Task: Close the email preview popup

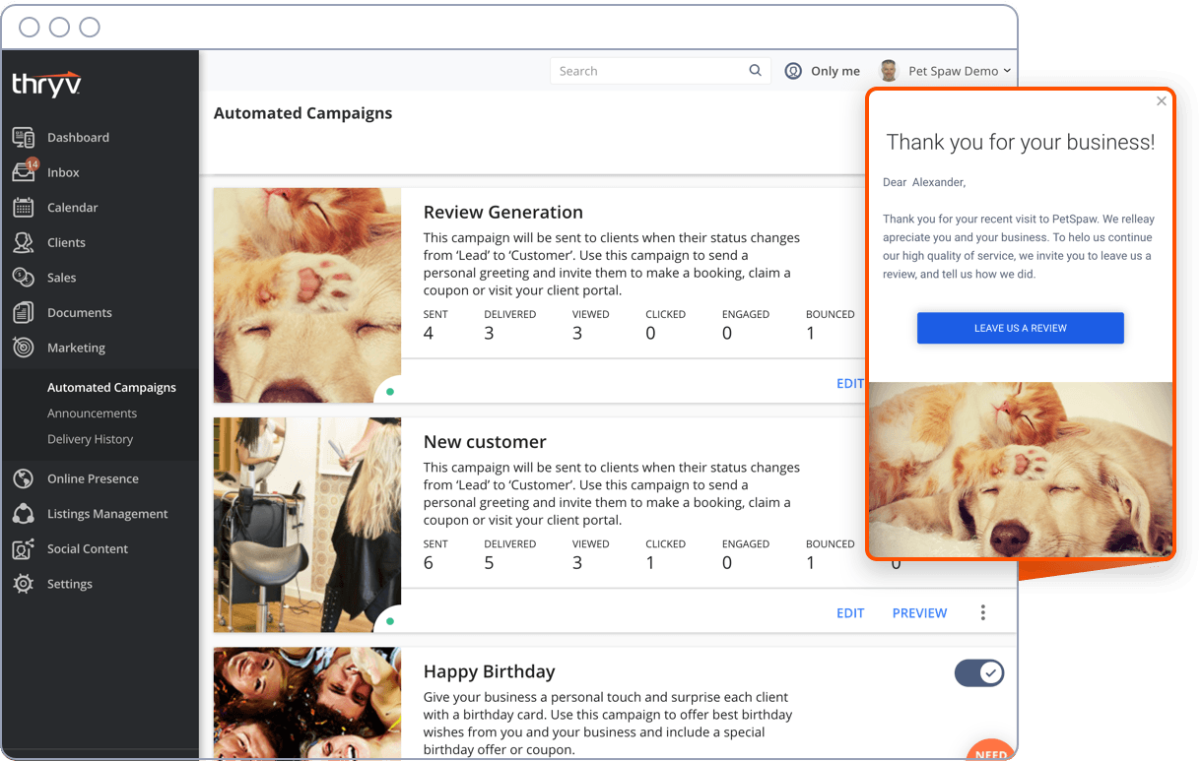Action: click(x=1161, y=100)
